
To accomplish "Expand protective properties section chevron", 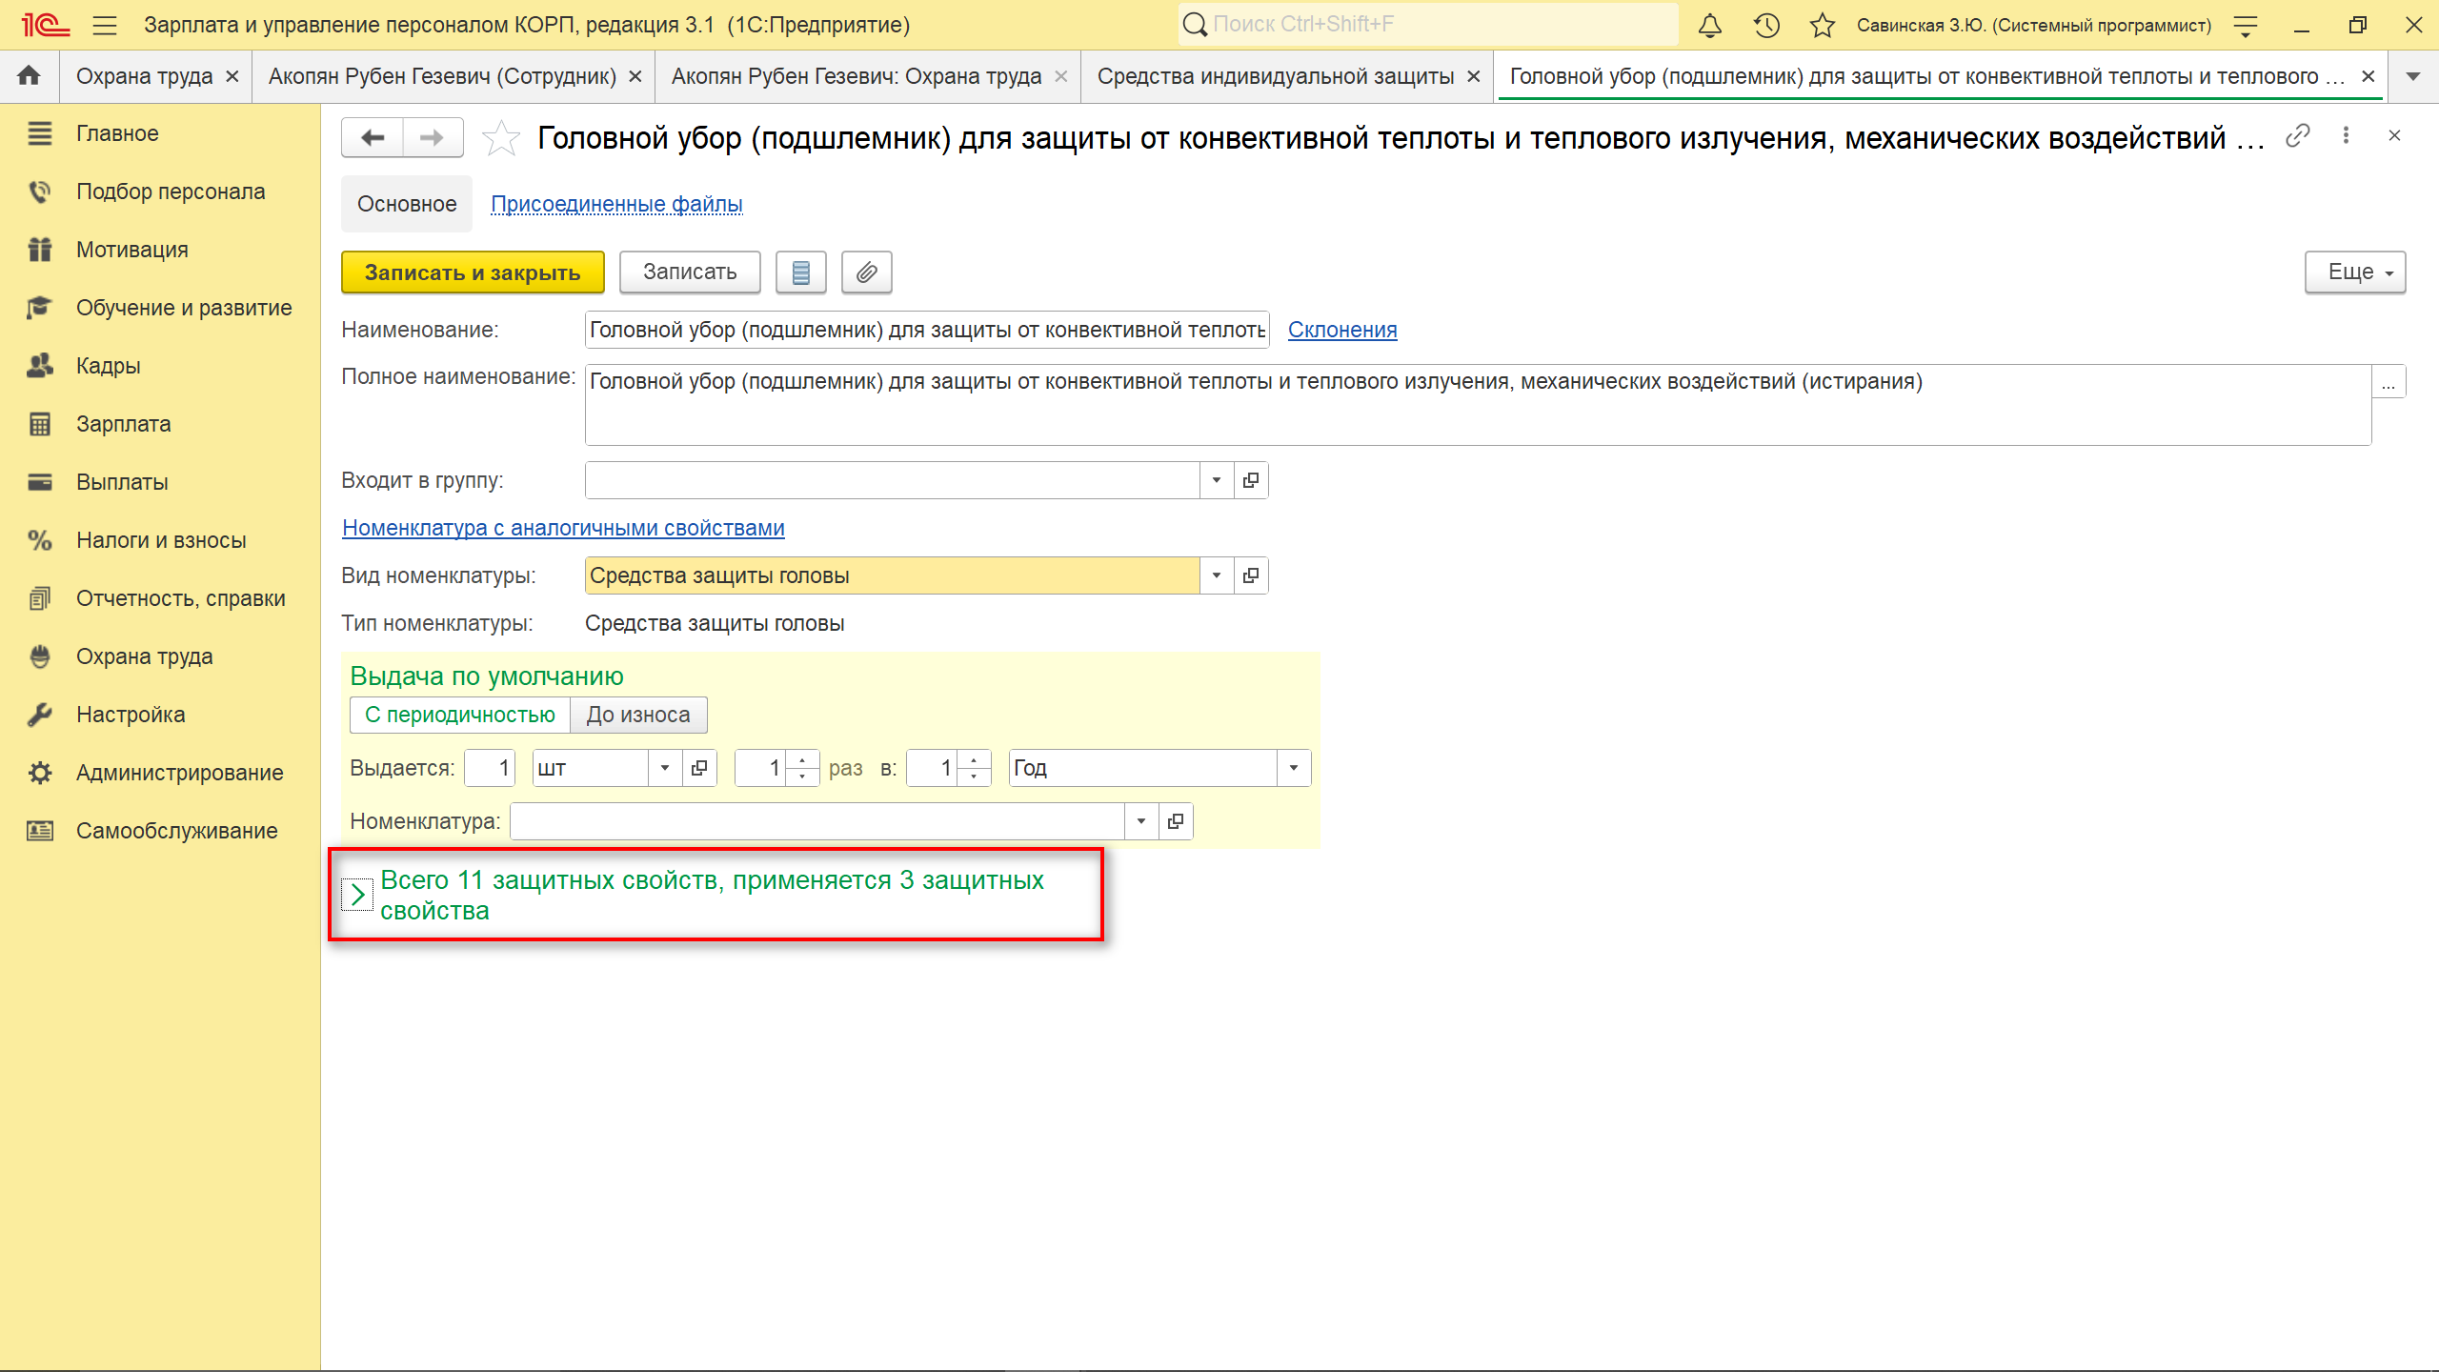I will coord(357,895).
